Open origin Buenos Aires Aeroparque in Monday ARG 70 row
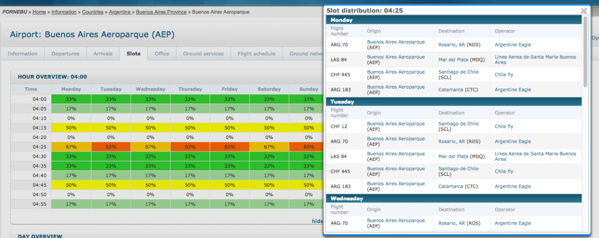 click(396, 42)
